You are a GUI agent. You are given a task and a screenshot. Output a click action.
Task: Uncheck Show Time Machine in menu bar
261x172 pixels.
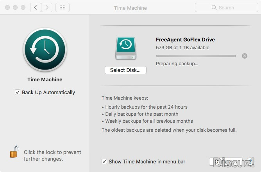pos(104,161)
